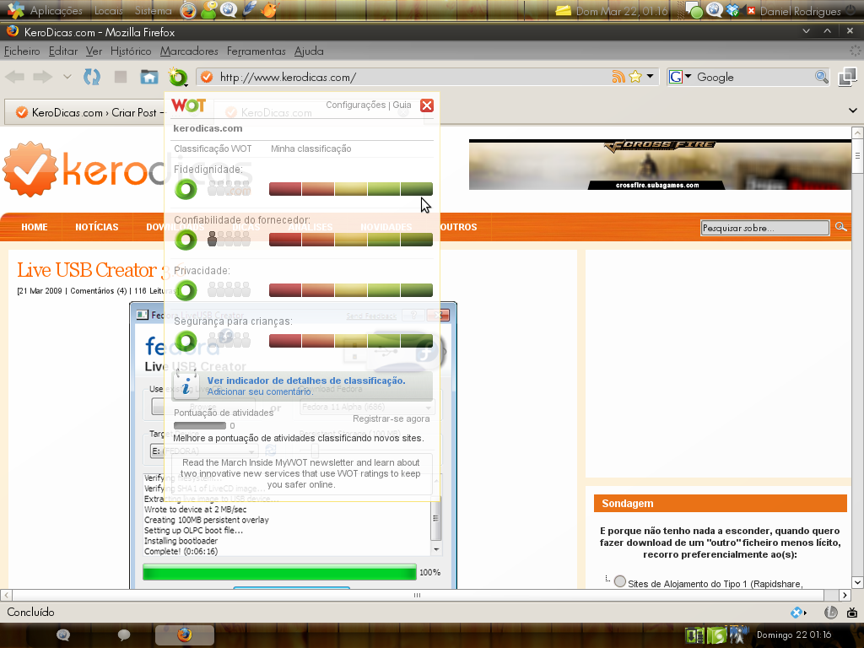Open the Sistema panel menu
This screenshot has width=864, height=648.
tap(154, 10)
